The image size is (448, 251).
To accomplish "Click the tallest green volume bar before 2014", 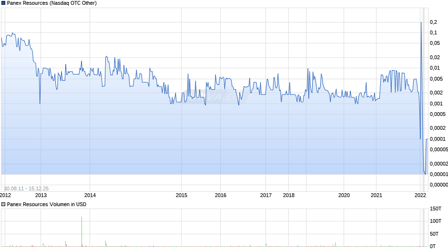I will pyautogui.click(x=81, y=231).
